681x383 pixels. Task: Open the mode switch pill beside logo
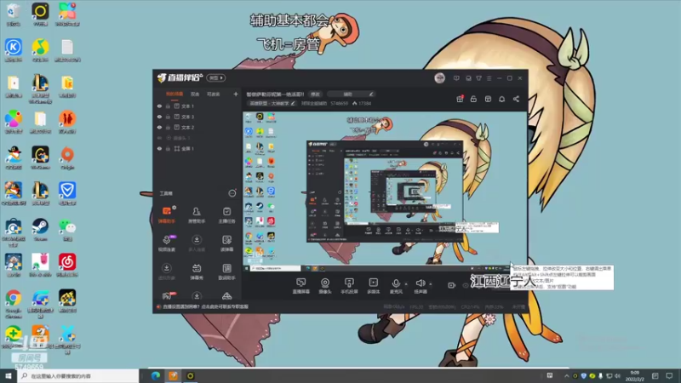[216, 77]
